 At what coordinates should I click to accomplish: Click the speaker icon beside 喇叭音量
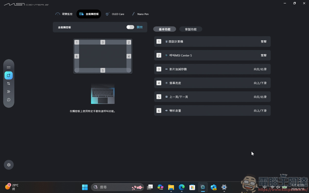pyautogui.click(x=166, y=110)
